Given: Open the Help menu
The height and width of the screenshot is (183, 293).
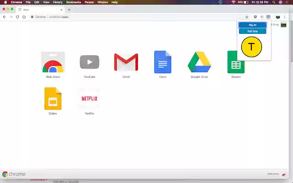Looking at the screenshot, I should tap(114, 2).
